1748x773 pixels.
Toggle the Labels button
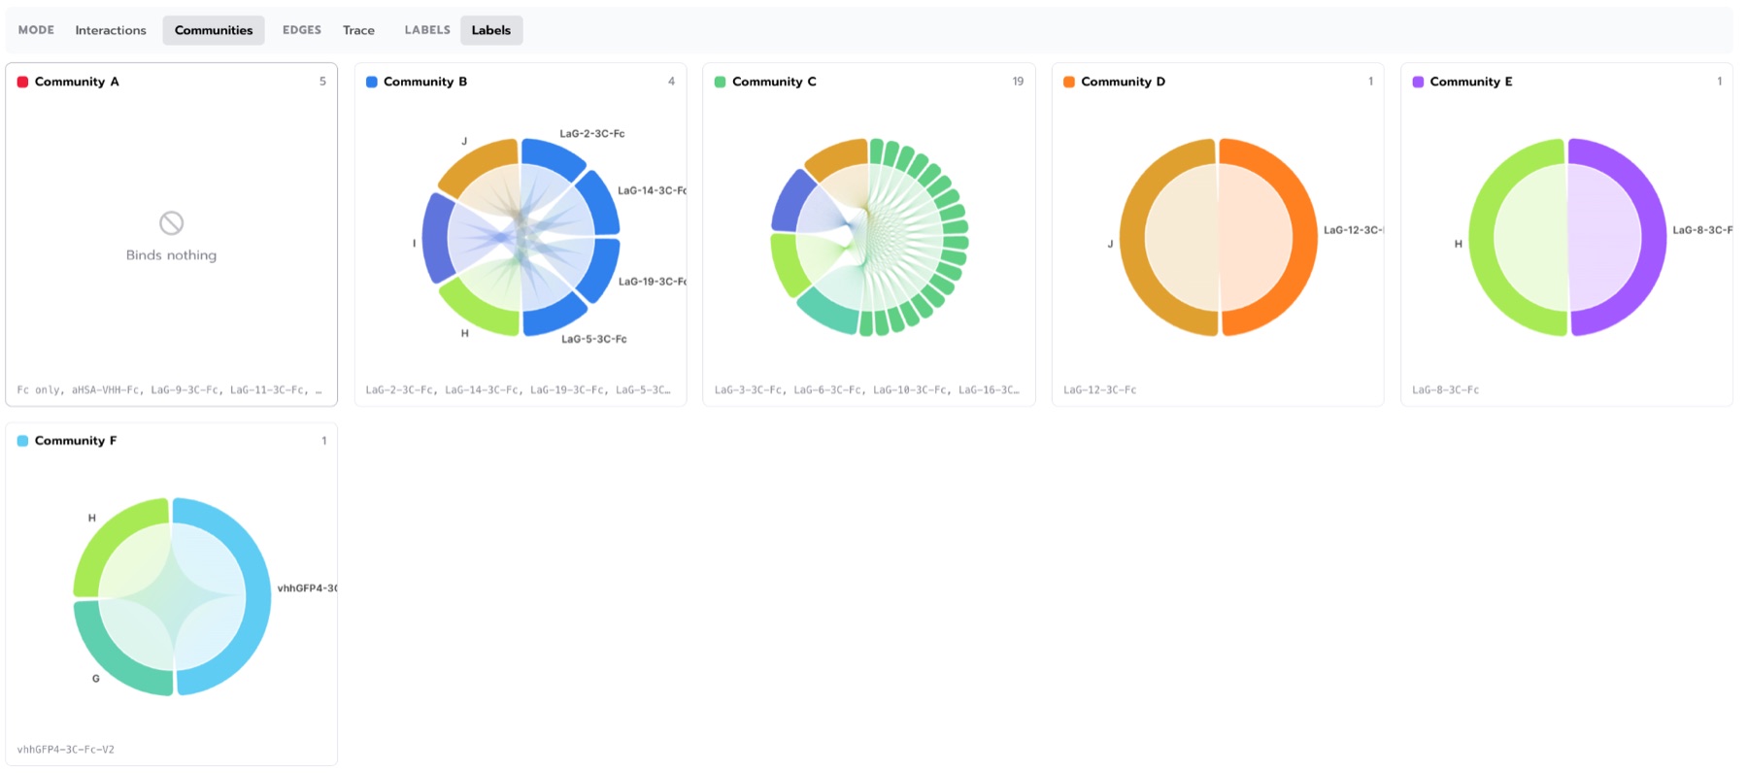pyautogui.click(x=491, y=30)
